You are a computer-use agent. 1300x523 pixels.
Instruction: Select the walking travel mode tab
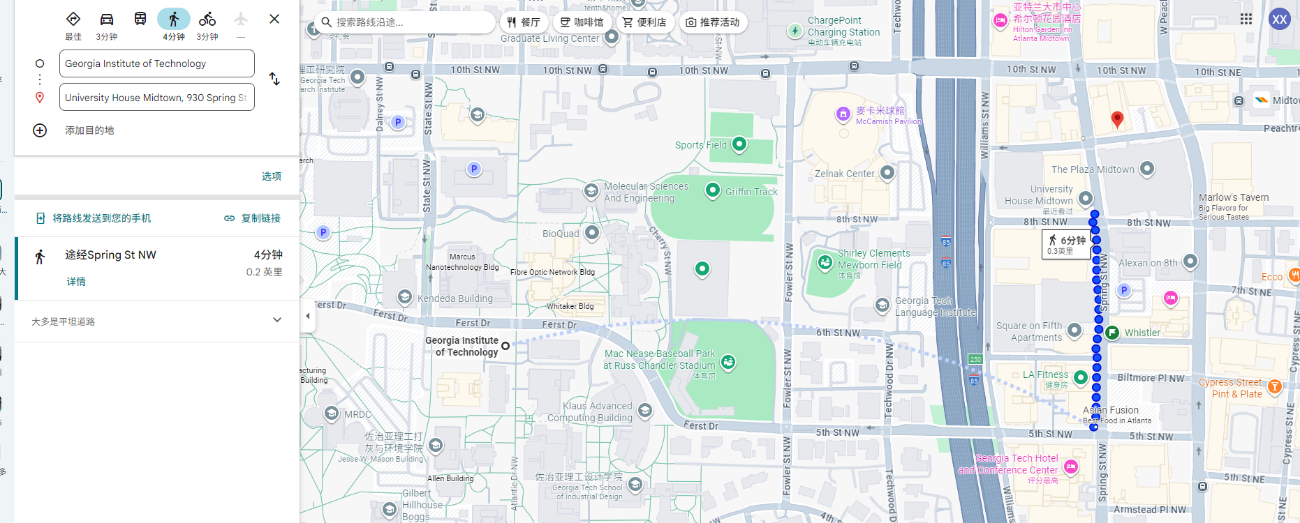click(174, 20)
